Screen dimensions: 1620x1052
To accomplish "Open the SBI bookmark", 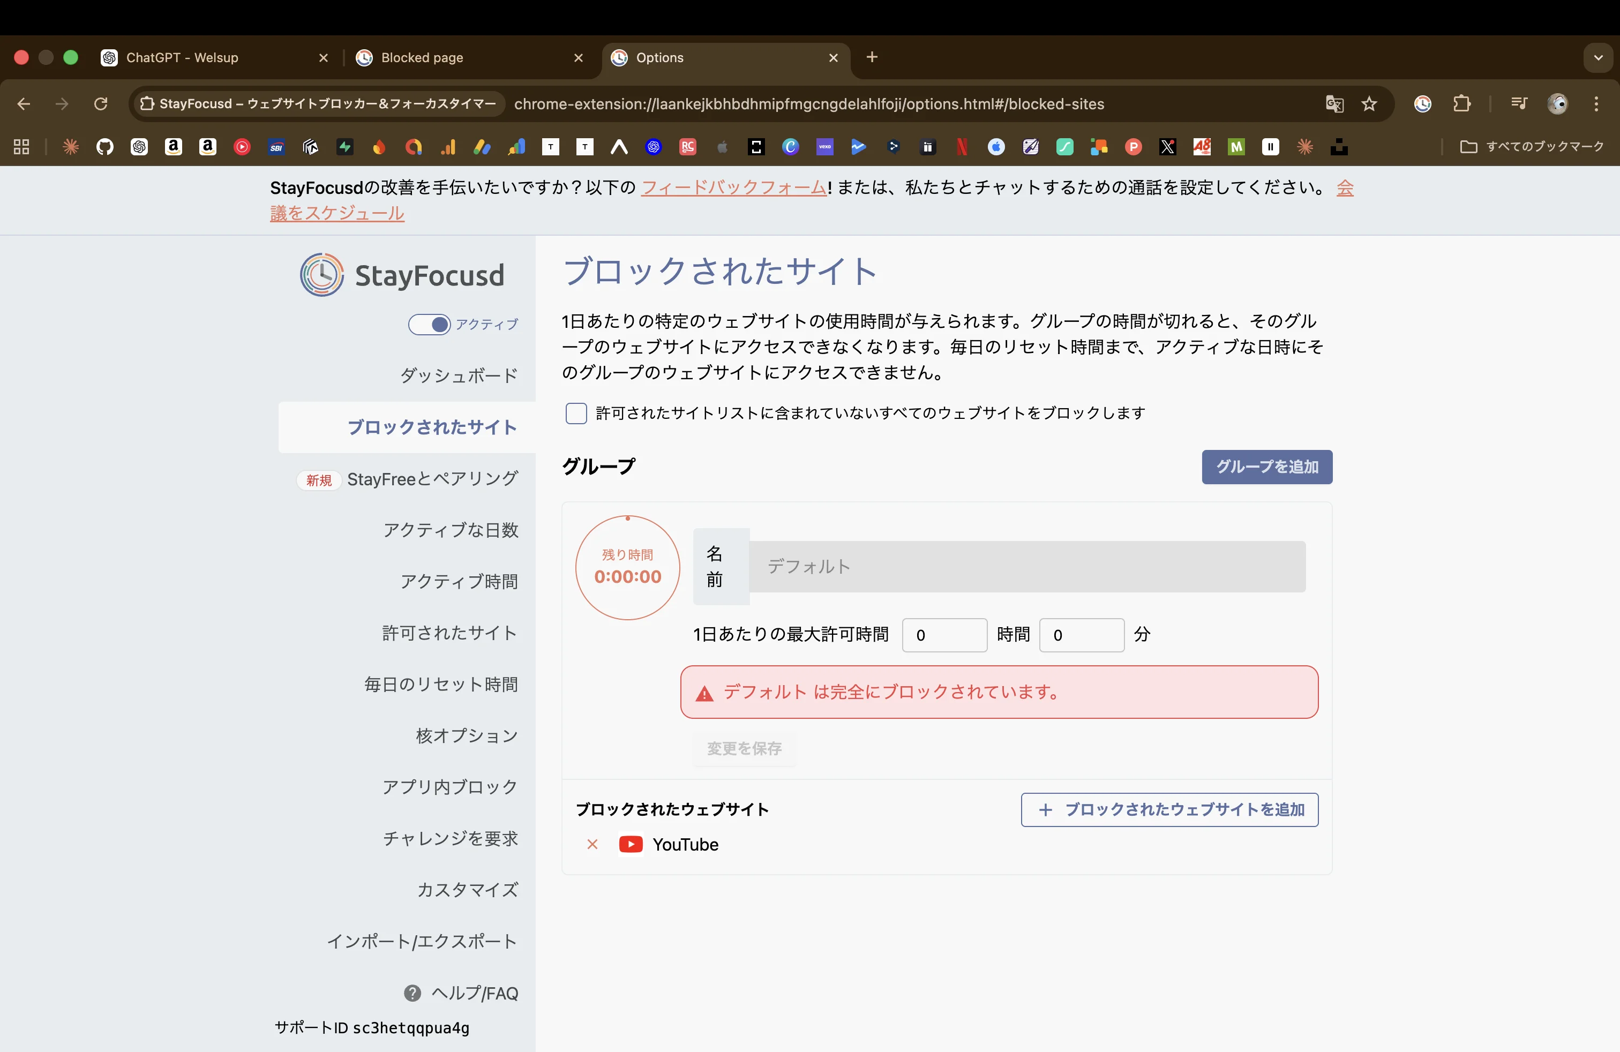I will tap(276, 147).
